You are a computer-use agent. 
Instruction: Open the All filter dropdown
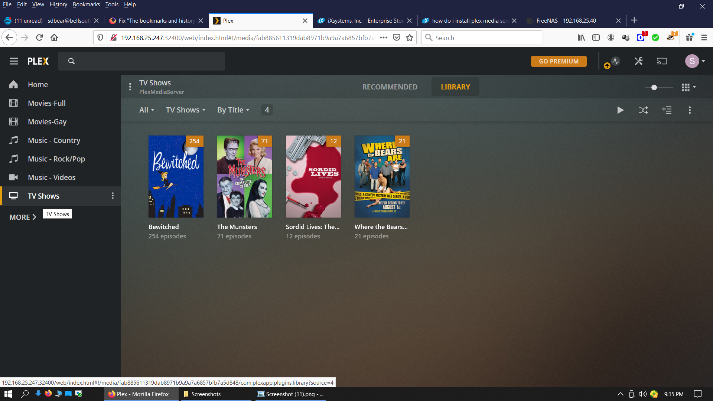(x=147, y=110)
